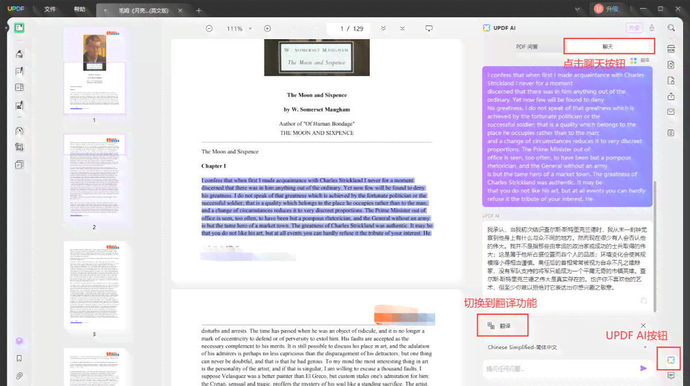Open the two-column page tool in left sidebar

(19, 87)
